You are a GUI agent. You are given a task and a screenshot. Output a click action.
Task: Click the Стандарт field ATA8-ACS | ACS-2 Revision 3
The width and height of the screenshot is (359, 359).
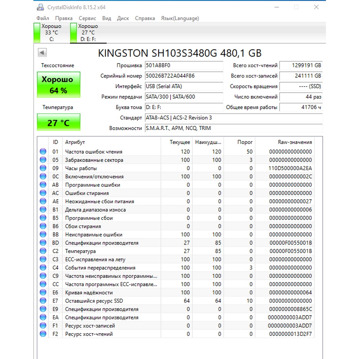coord(234,118)
